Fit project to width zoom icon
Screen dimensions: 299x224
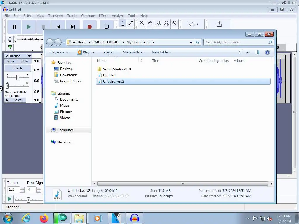click(166, 23)
